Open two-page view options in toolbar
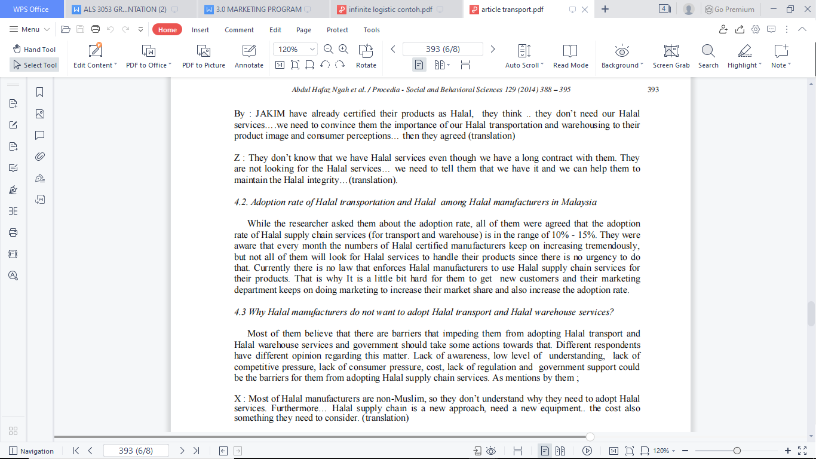 click(442, 65)
